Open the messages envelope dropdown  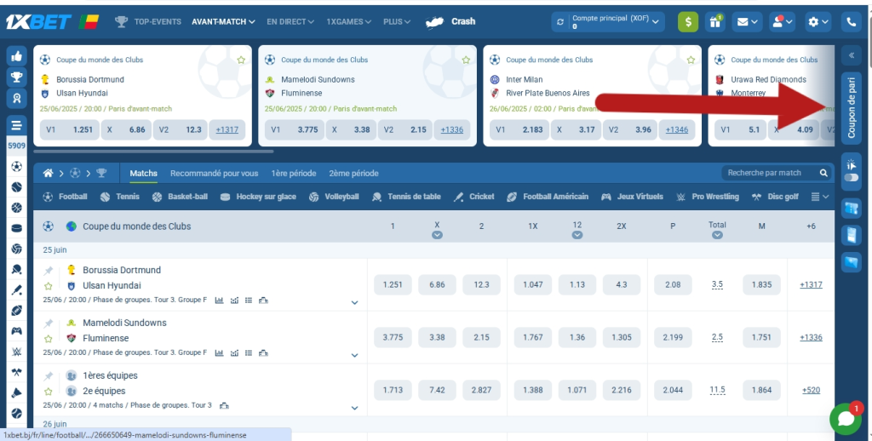[747, 21]
